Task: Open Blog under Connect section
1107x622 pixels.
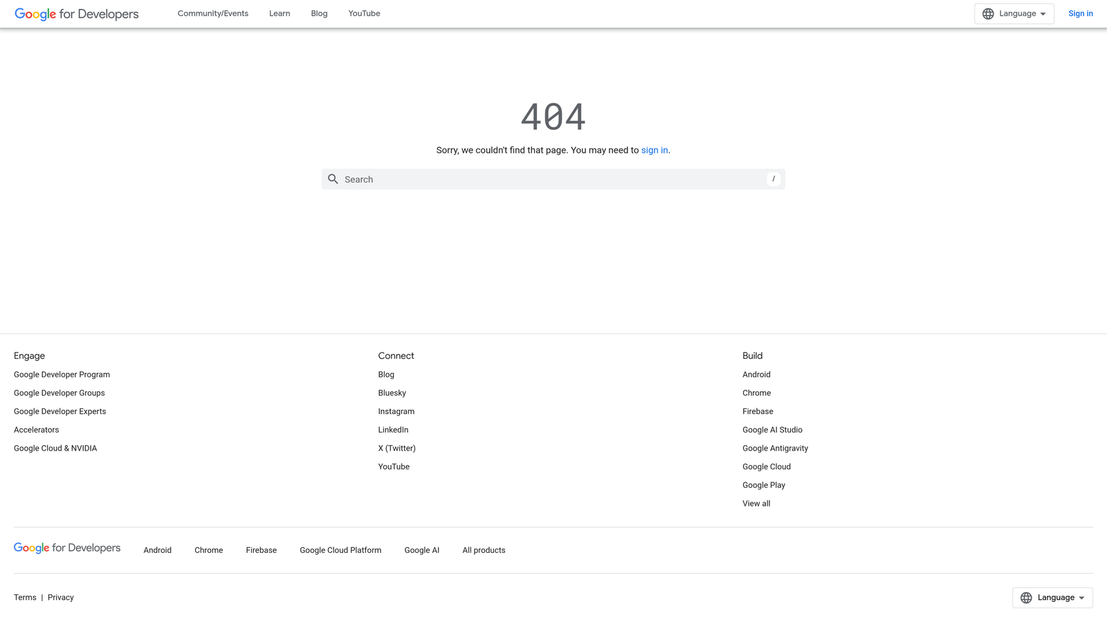Action: [386, 375]
